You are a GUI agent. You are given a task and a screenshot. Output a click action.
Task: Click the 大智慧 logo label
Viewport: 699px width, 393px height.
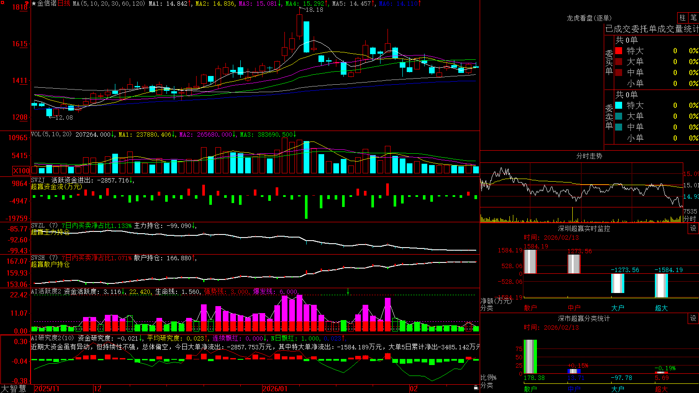[14, 389]
